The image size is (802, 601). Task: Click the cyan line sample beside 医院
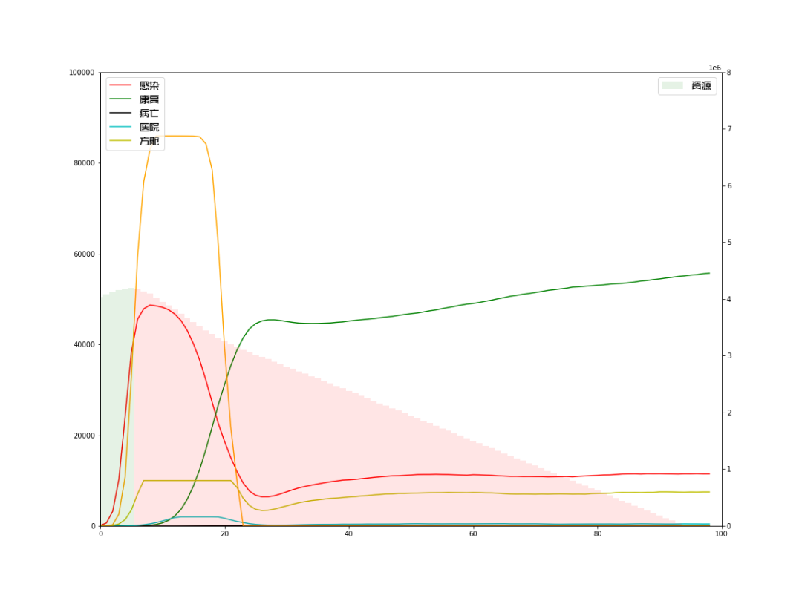[121, 127]
